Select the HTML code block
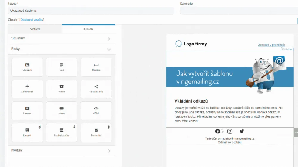Screen dimensions: 298x167 pos(96,111)
